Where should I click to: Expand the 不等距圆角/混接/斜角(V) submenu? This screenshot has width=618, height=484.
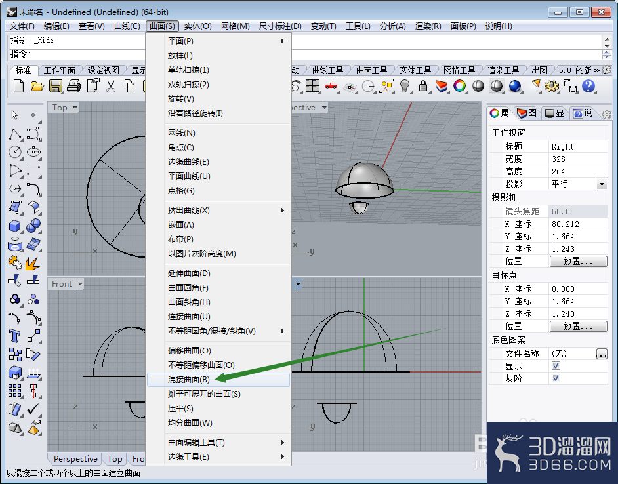(218, 331)
